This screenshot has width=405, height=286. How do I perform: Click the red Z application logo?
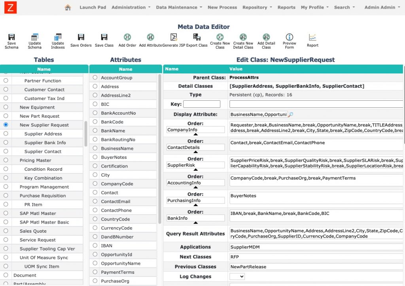tap(11, 7)
